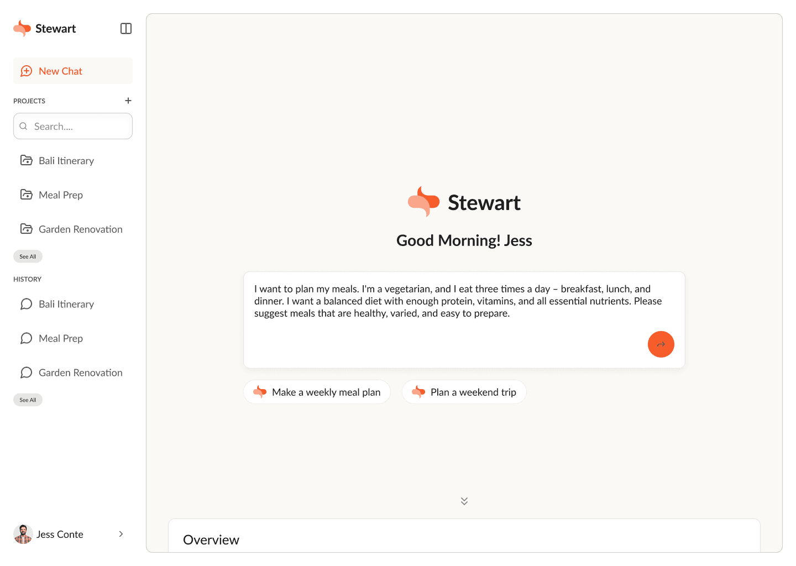Open the Meal Prep project folder
Screen dimensions: 796x566
pyautogui.click(x=73, y=195)
